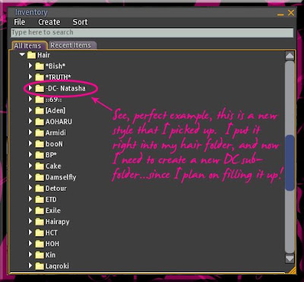The width and height of the screenshot is (304, 282).
Task: Expand the BP* folder arrow
Action: [x=30, y=155]
